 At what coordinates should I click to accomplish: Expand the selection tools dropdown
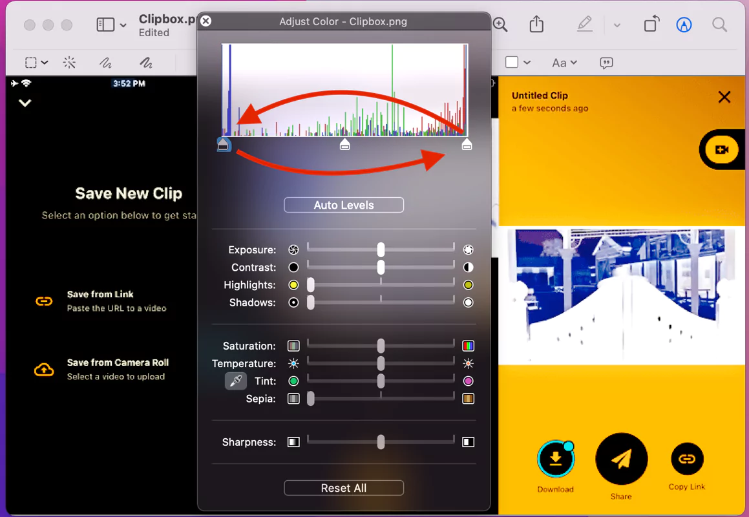37,62
